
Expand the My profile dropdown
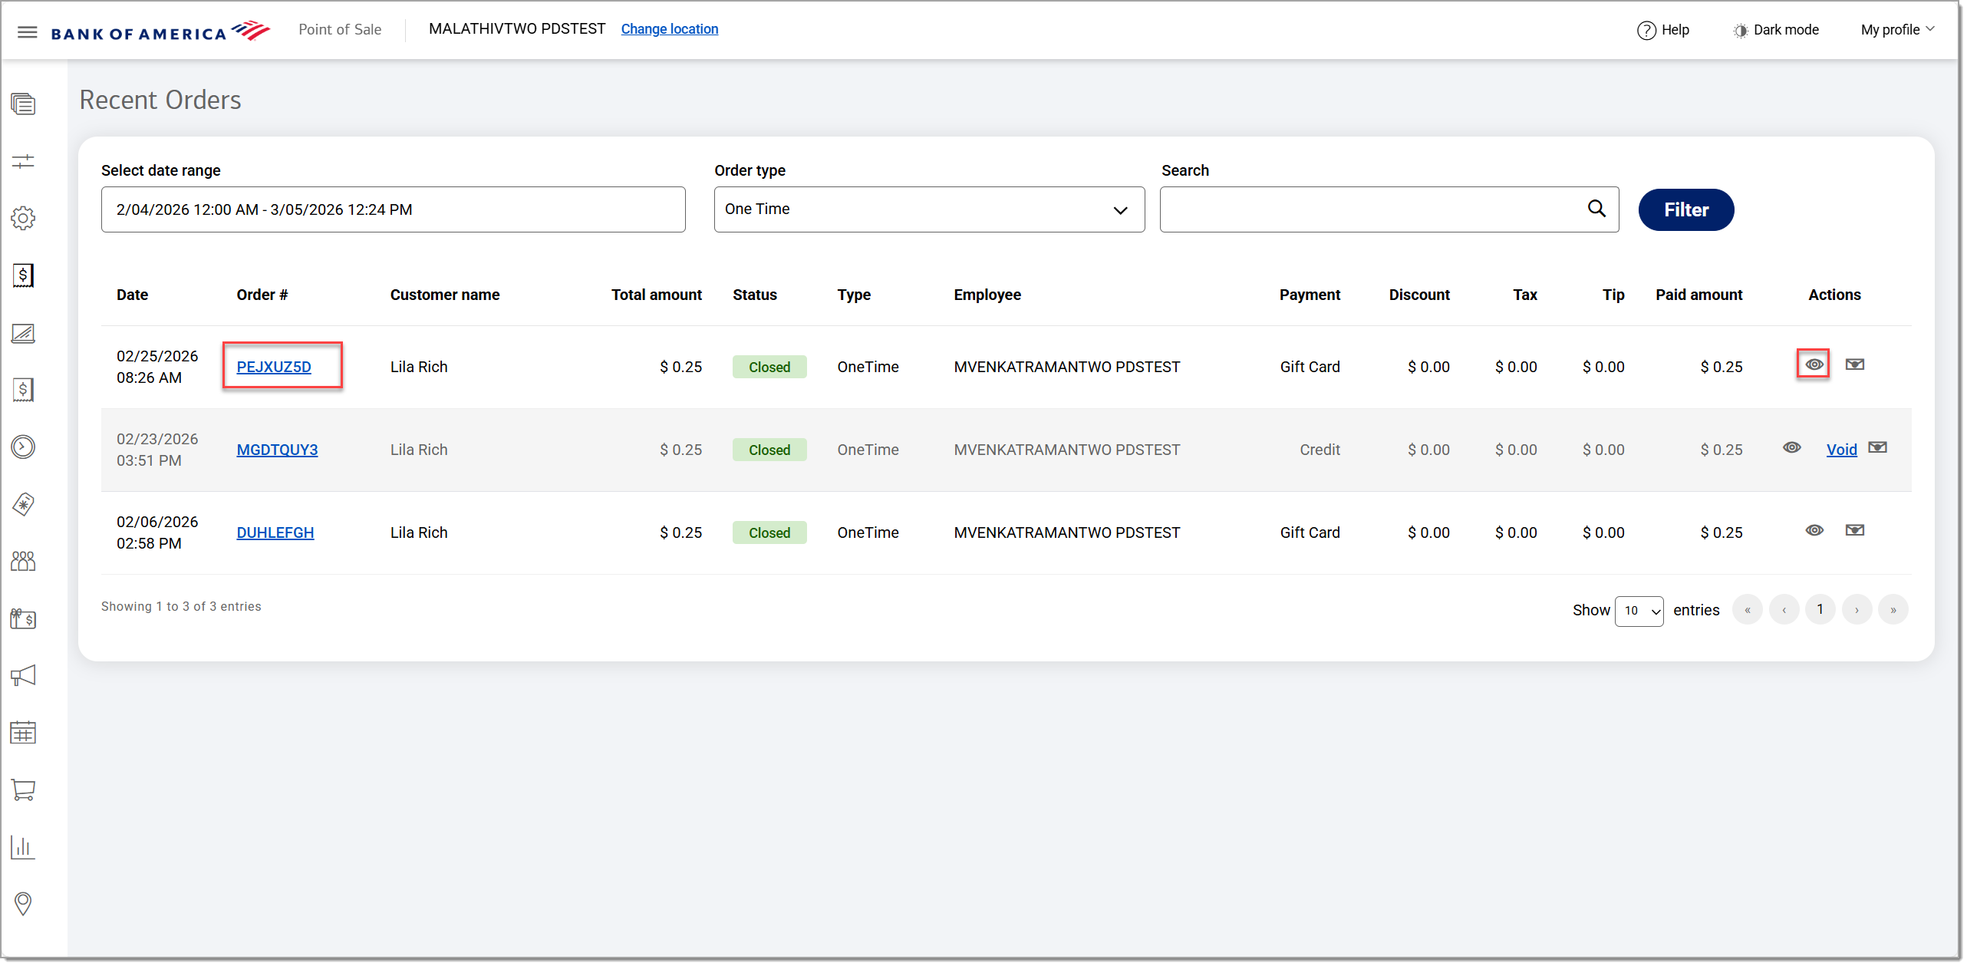tap(1895, 29)
